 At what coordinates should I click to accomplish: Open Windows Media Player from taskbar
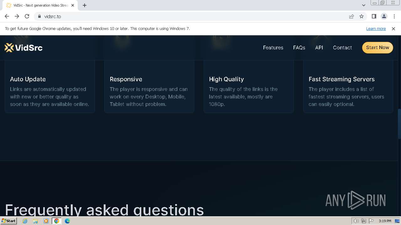[x=46, y=221]
